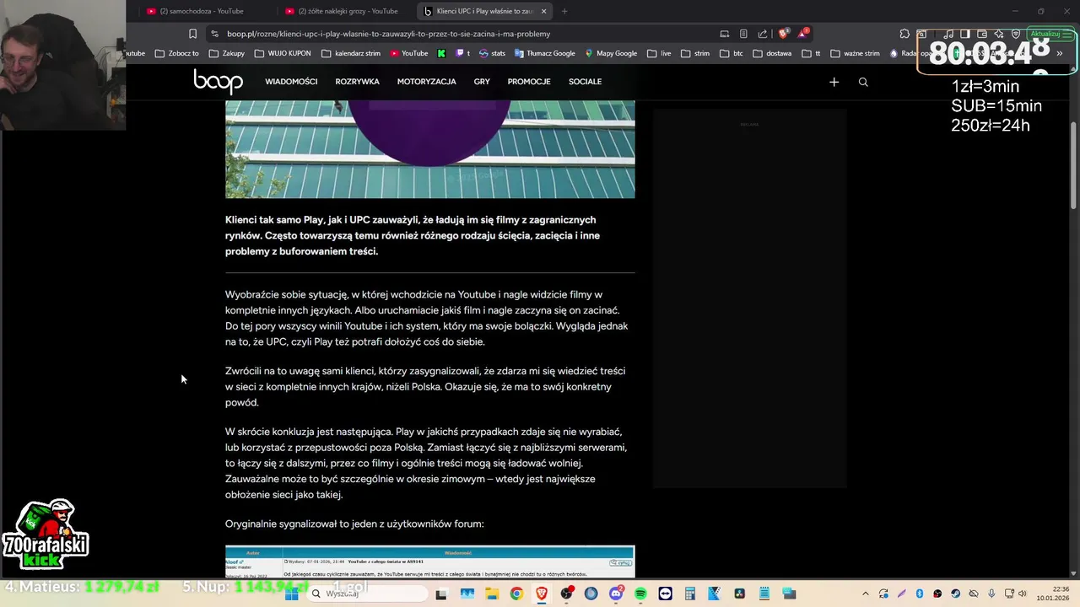
Task: Switch to samochodoza YouTube tab
Action: (201, 11)
